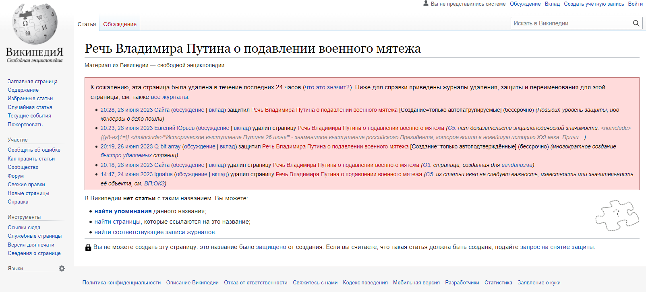Click 'вклад' next to Q-bit array
646x292 pixels.
(x=228, y=146)
